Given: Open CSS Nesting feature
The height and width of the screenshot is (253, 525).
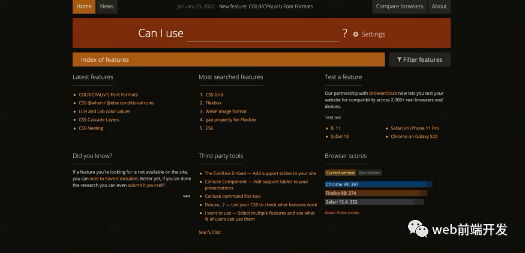Looking at the screenshot, I should (91, 128).
